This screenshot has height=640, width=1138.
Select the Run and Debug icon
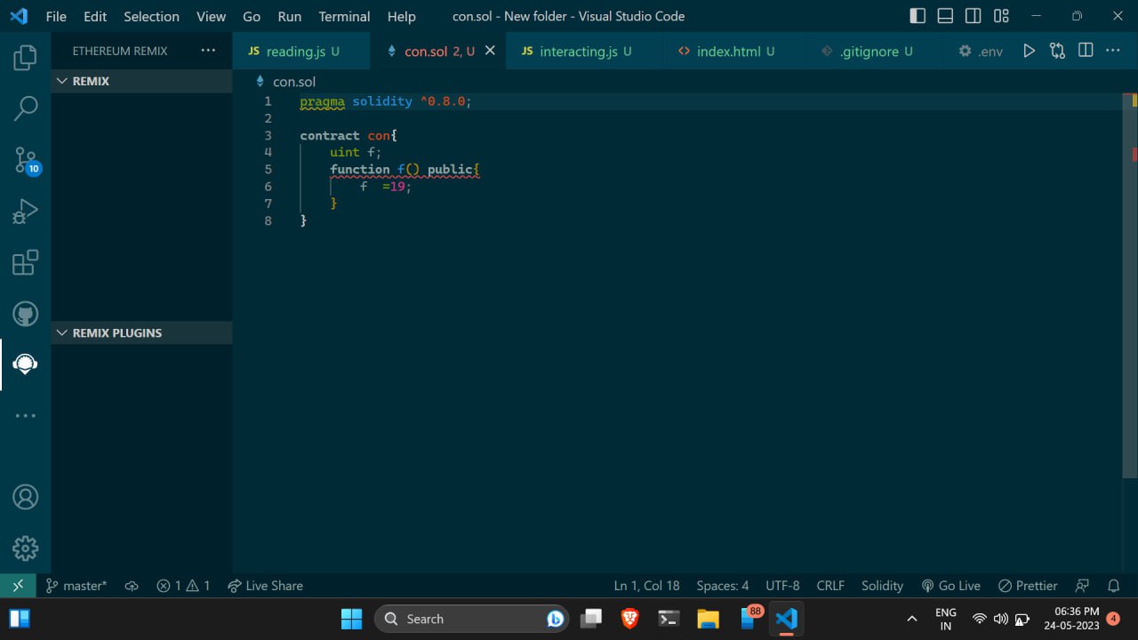pos(25,211)
